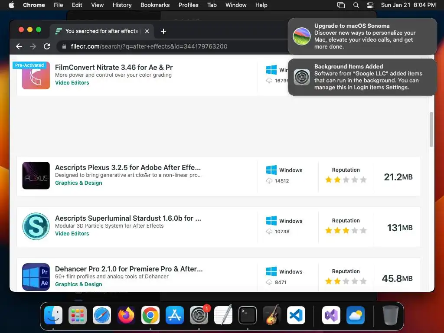444x333 pixels.
Task: Close the 'You searched for after effects' tab
Action: [x=147, y=31]
